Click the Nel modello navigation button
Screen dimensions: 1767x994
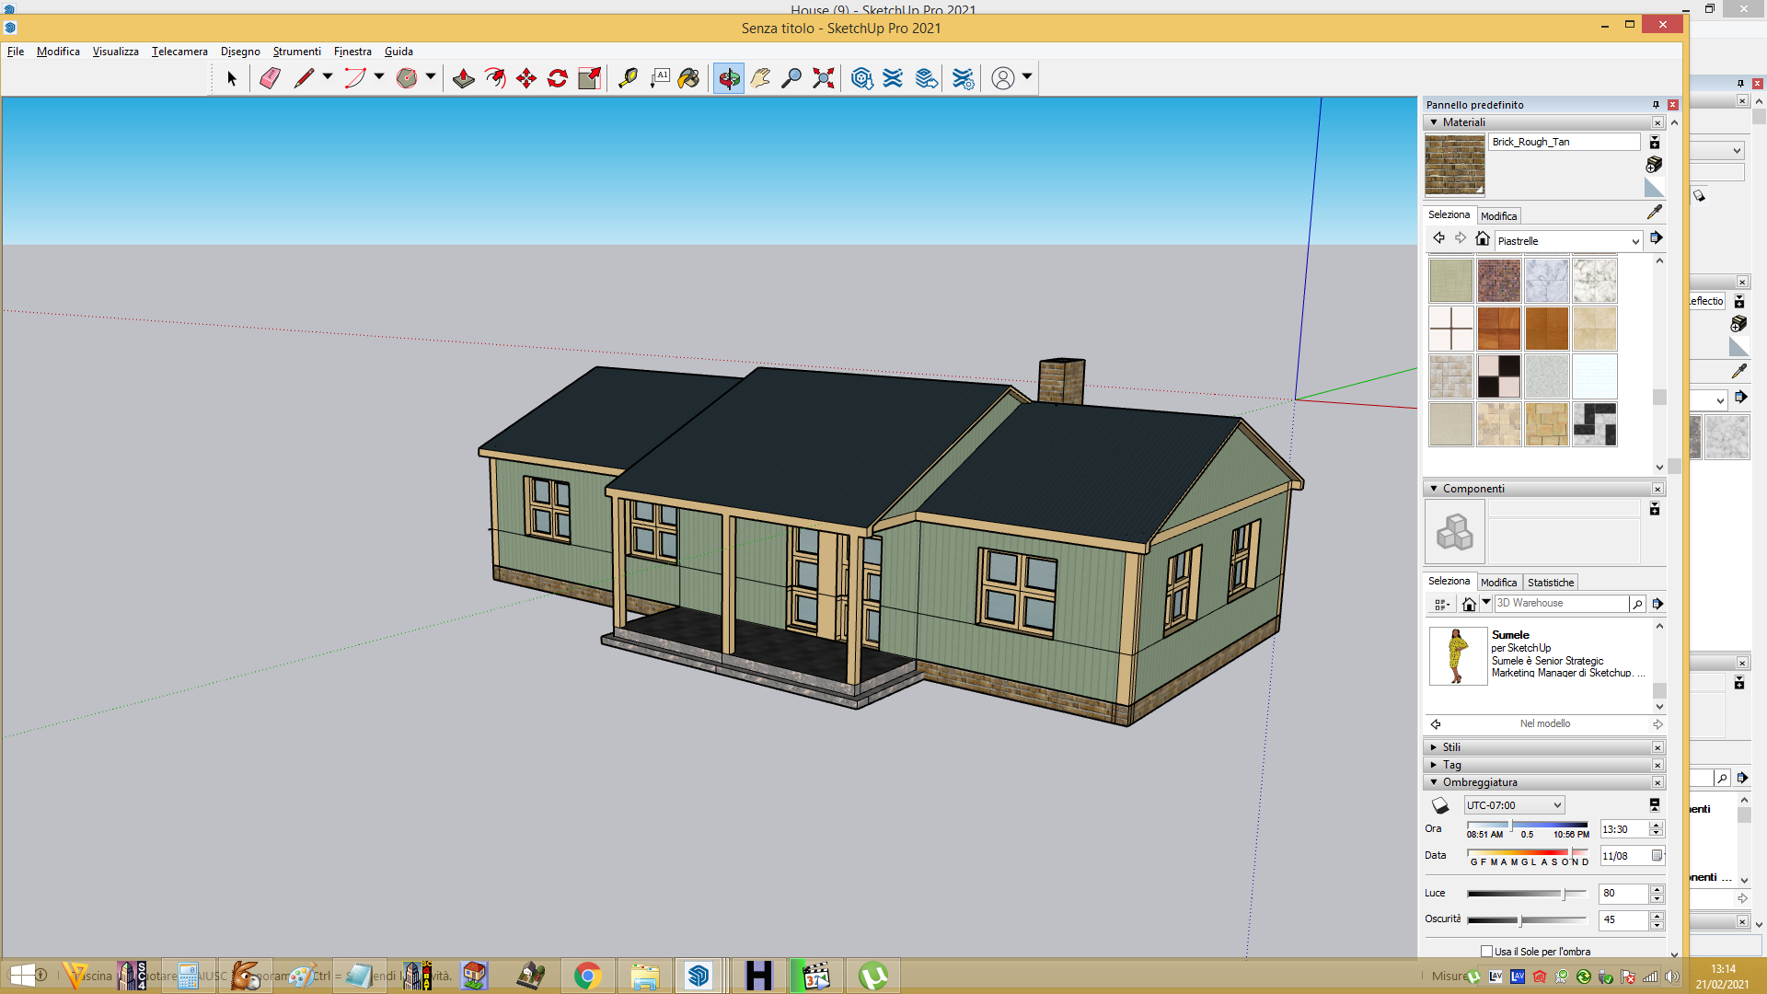coord(1545,723)
